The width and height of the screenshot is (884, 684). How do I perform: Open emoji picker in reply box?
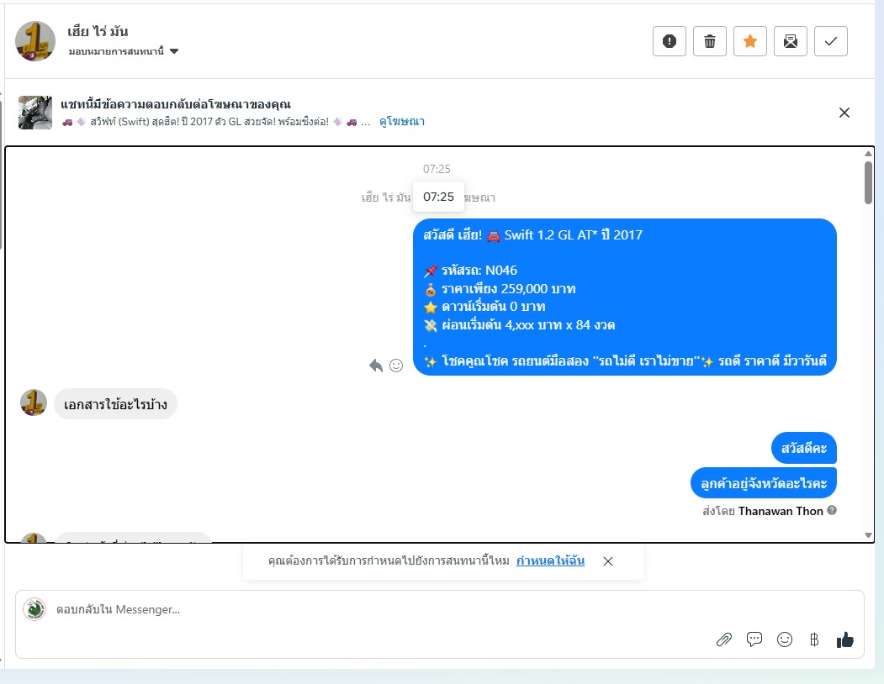[784, 639]
